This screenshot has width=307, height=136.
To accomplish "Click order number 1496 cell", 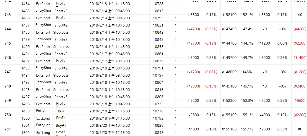I will click(26, 90).
